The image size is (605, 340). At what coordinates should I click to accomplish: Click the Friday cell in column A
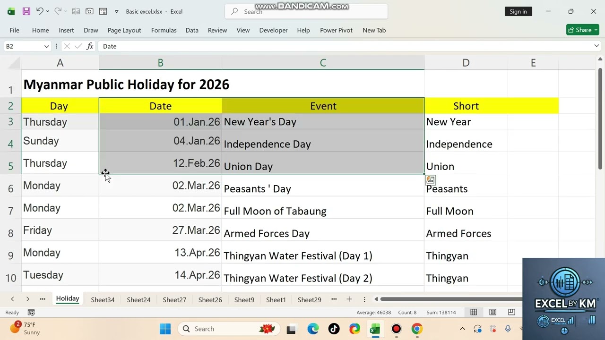60,230
